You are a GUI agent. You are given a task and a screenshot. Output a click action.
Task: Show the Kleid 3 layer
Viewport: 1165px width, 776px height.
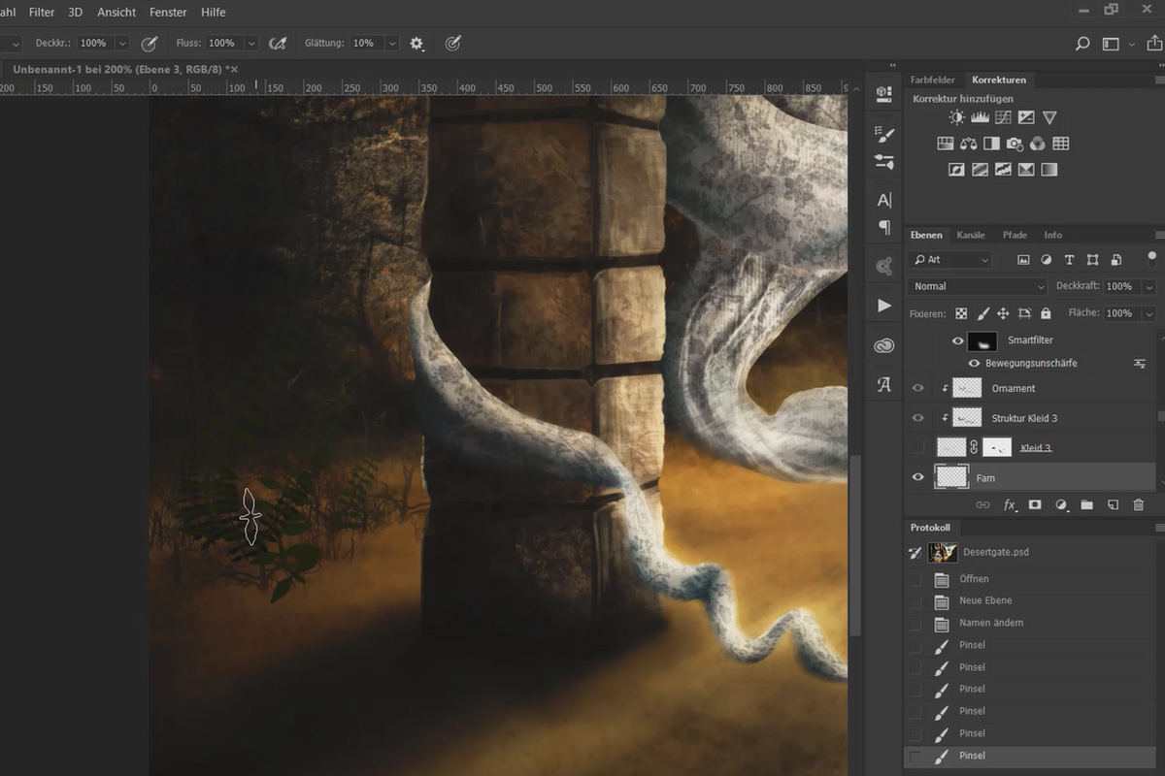pyautogui.click(x=917, y=448)
